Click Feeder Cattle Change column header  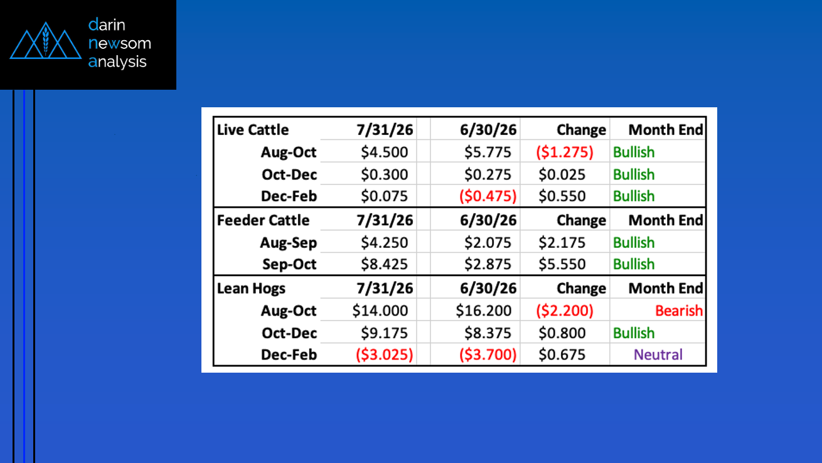[581, 220]
